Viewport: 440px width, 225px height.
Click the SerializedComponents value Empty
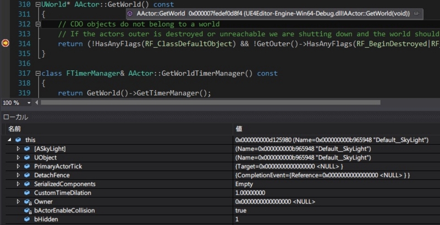pos(244,184)
